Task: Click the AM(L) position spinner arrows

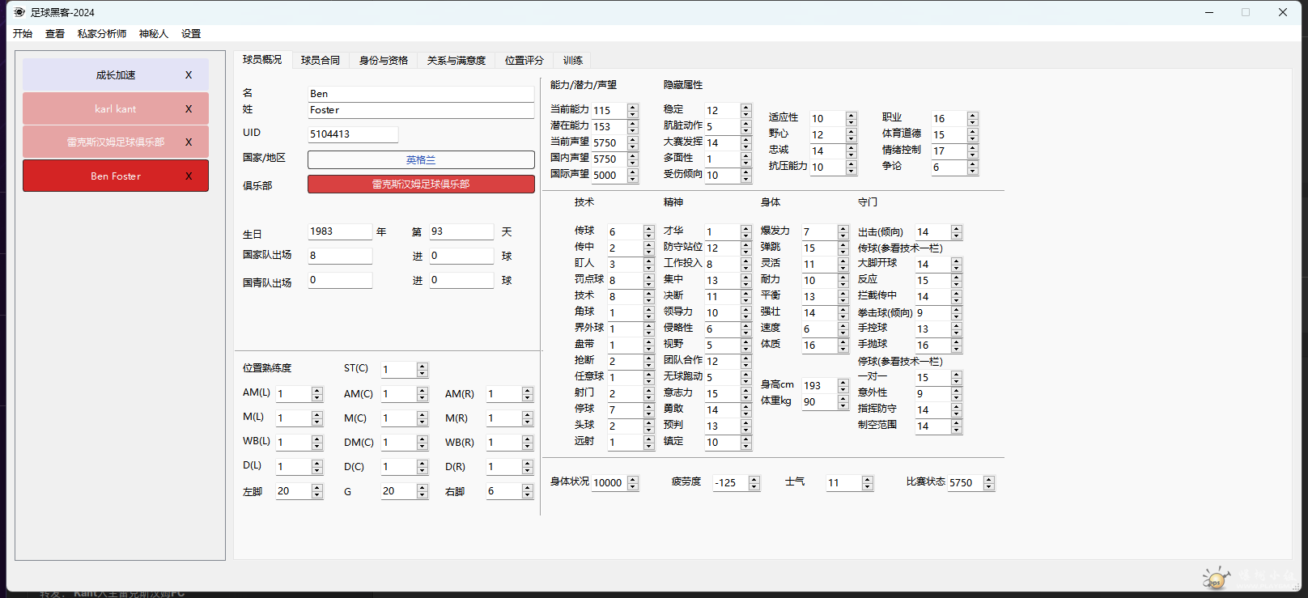Action: pyautogui.click(x=317, y=393)
